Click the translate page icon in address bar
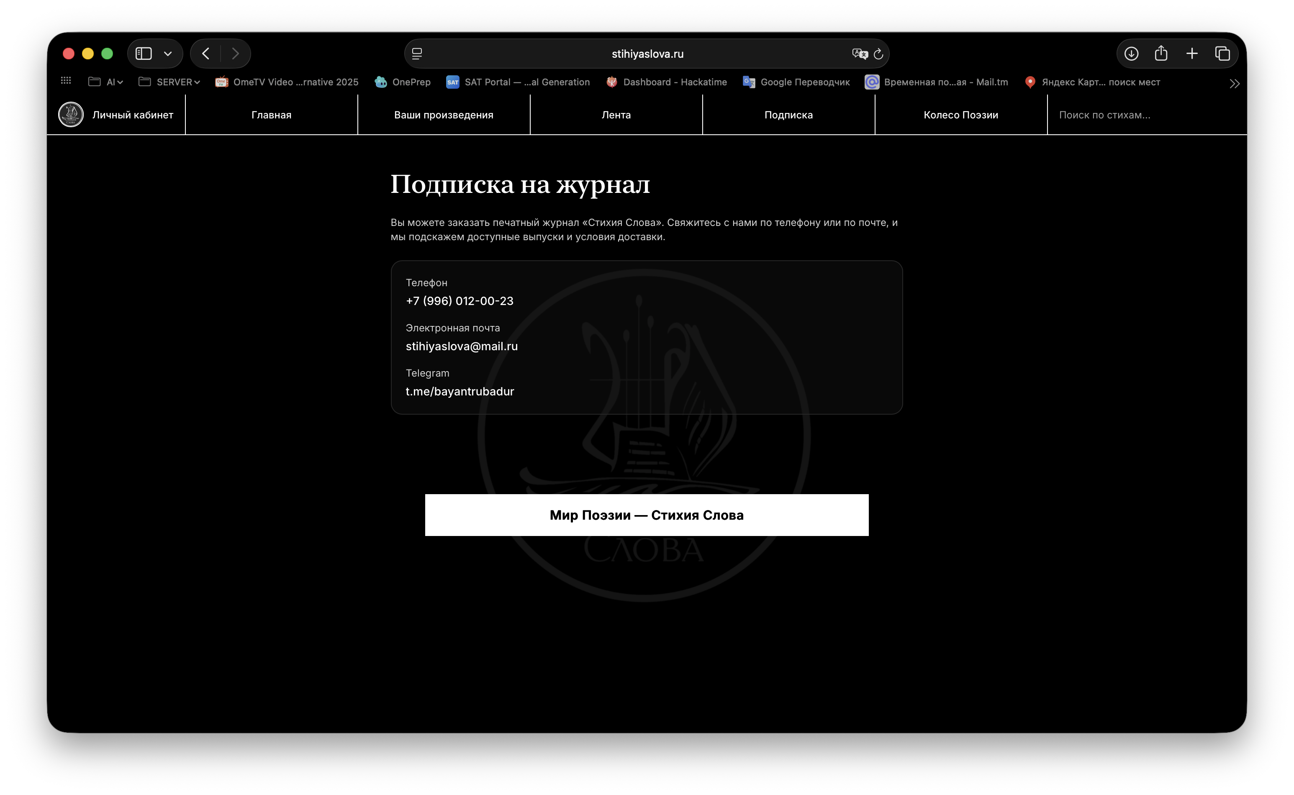Screen dimensions: 1294x795 [860, 54]
